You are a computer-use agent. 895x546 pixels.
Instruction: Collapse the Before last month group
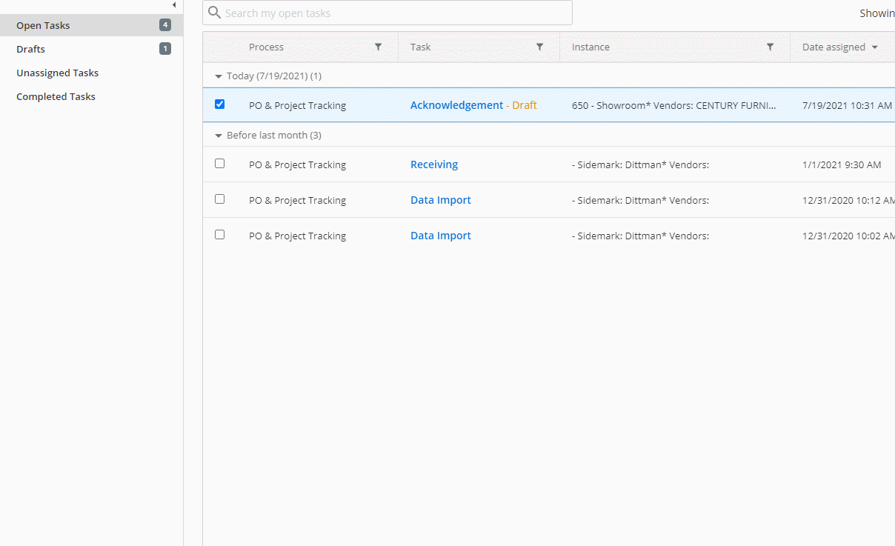pos(218,136)
